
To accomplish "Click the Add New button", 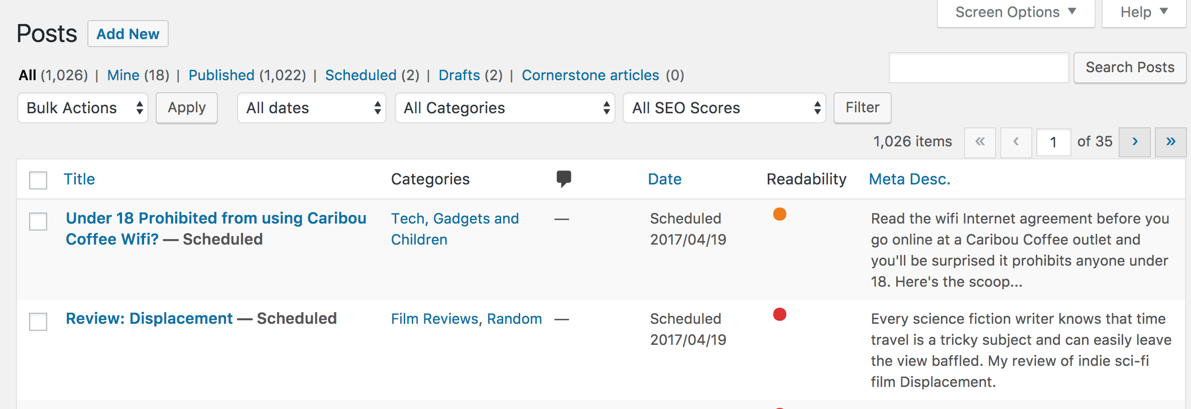I will click(128, 34).
